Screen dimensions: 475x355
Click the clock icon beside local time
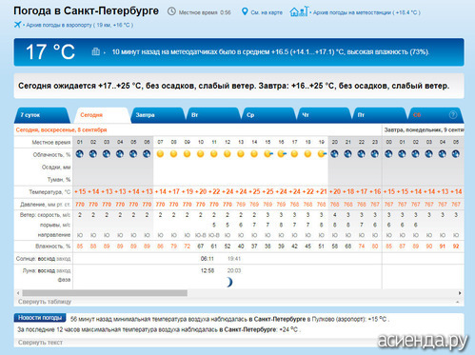point(171,11)
